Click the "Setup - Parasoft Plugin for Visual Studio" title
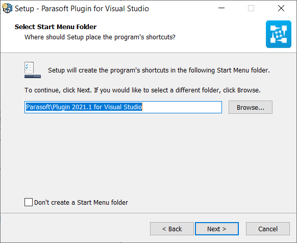This screenshot has height=243, width=297. pyautogui.click(x=82, y=9)
